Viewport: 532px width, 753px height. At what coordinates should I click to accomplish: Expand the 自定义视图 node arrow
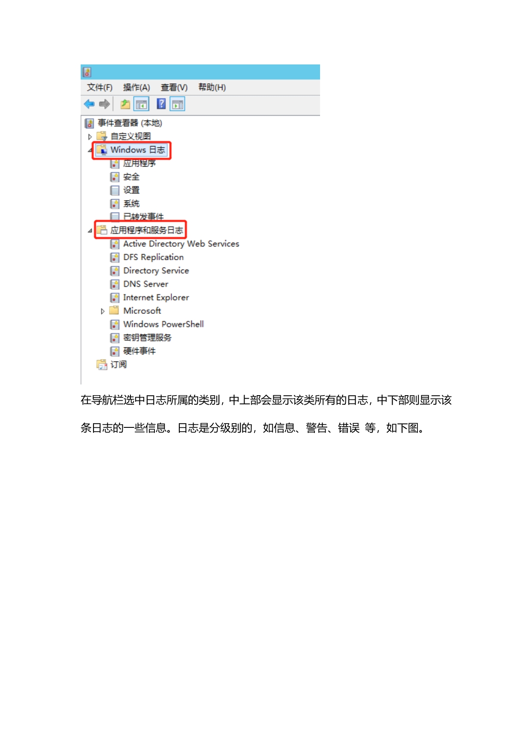point(90,137)
